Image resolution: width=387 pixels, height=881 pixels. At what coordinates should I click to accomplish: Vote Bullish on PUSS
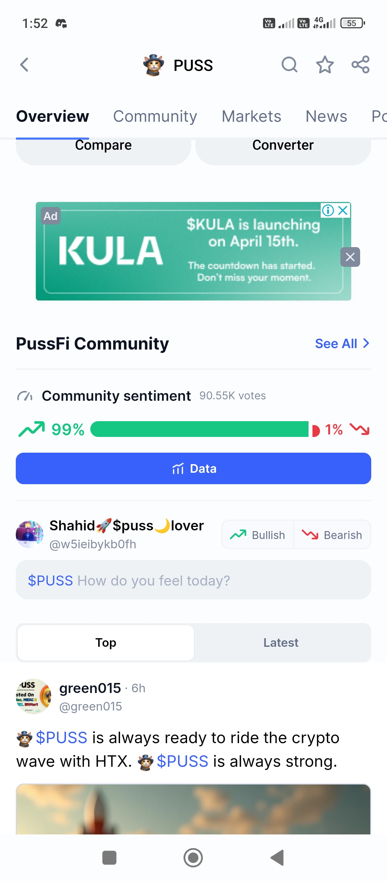coord(258,535)
